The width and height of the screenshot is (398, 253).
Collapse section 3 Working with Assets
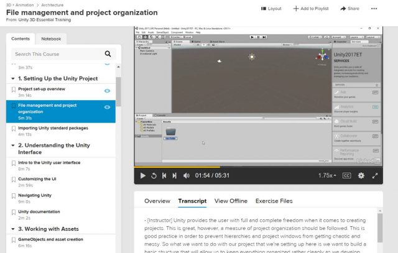click(x=13, y=229)
